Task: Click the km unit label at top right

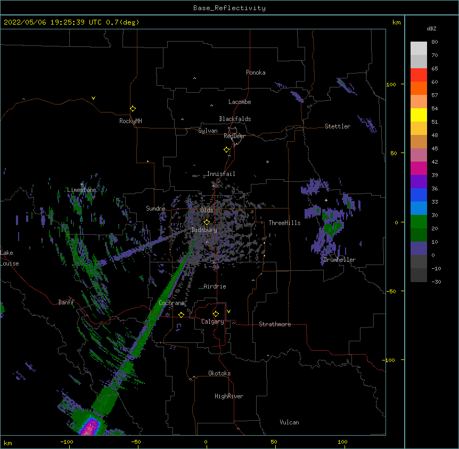Action: [x=396, y=22]
